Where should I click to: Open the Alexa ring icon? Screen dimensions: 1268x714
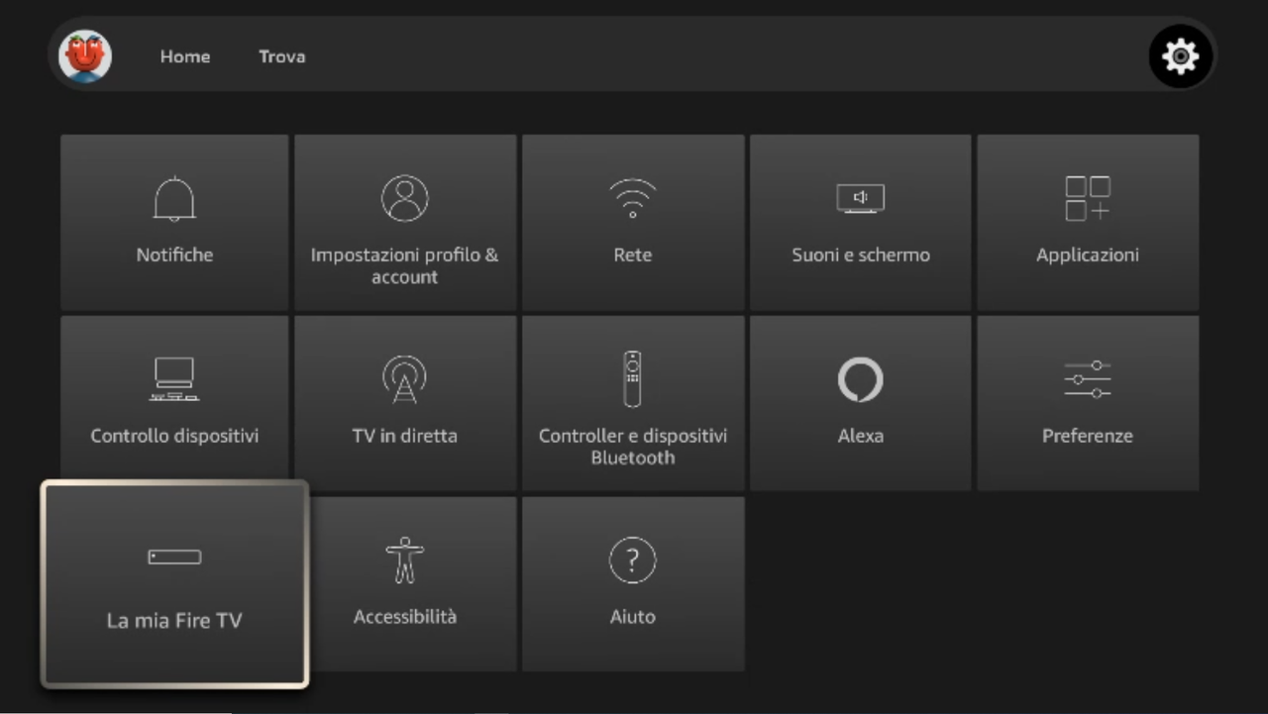point(861,379)
